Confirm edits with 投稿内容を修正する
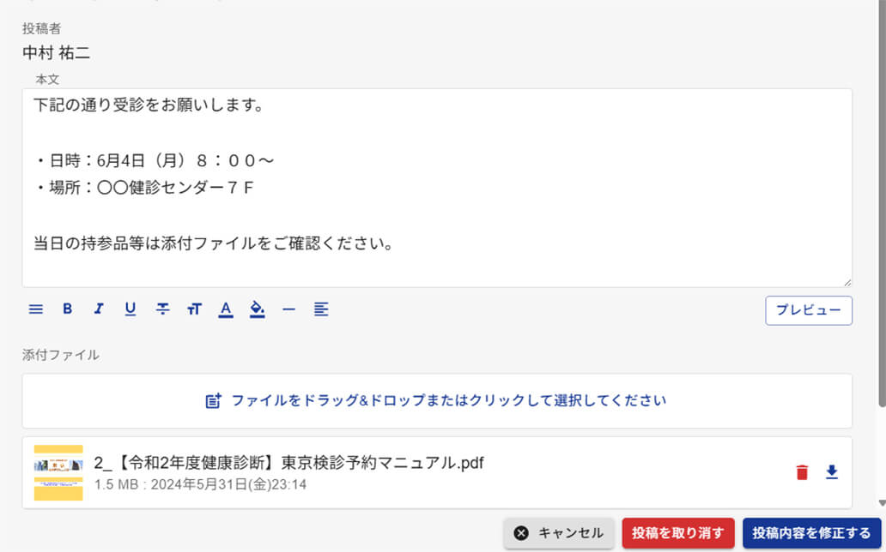 click(810, 532)
